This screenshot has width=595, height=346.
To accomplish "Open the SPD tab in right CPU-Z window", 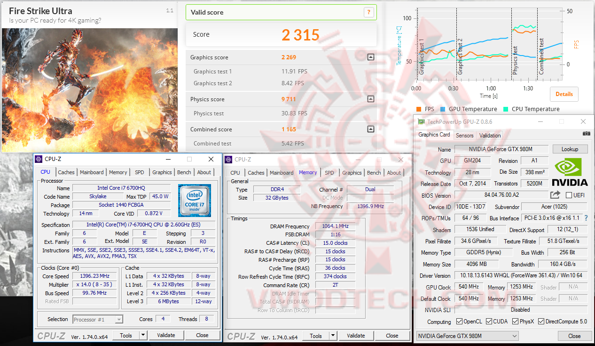I will (x=329, y=173).
